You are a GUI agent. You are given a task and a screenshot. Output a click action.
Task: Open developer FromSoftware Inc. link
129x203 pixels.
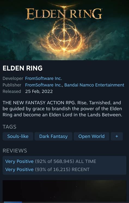tap(44, 78)
